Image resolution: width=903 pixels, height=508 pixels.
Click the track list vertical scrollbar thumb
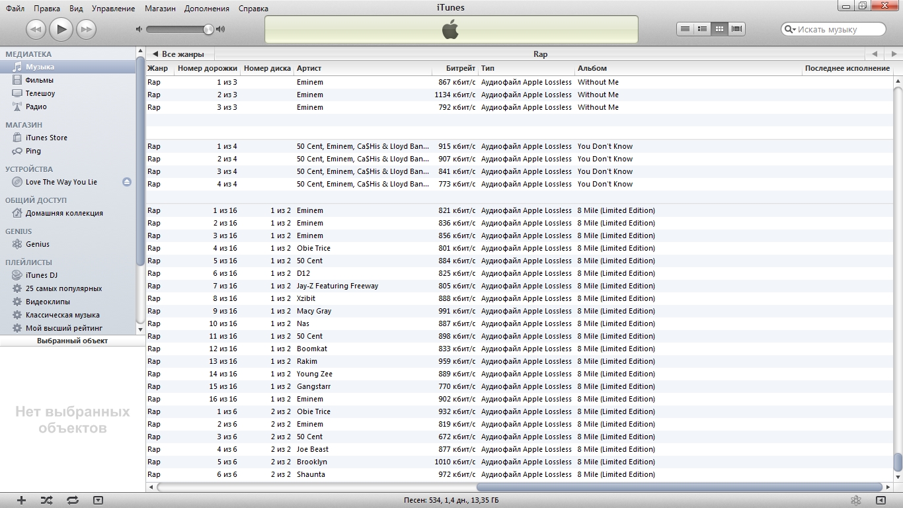click(898, 462)
